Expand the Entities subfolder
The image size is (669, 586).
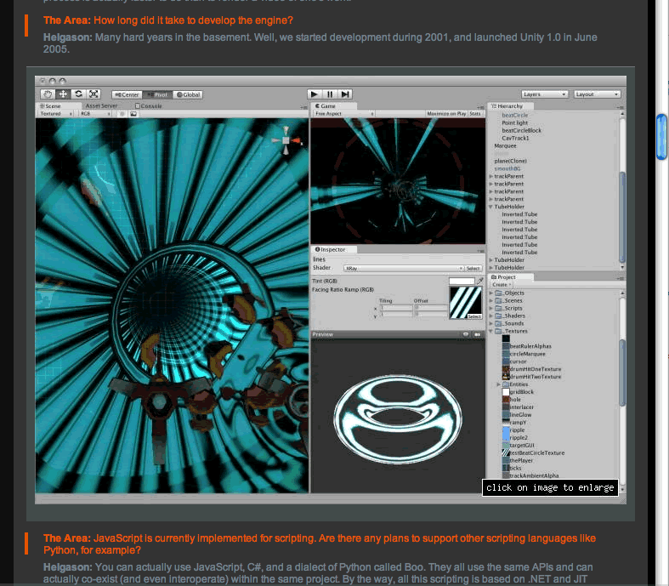coord(498,384)
